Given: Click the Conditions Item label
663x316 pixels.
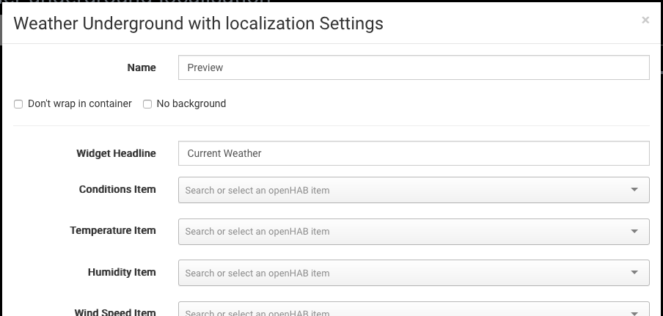Looking at the screenshot, I should point(117,189).
